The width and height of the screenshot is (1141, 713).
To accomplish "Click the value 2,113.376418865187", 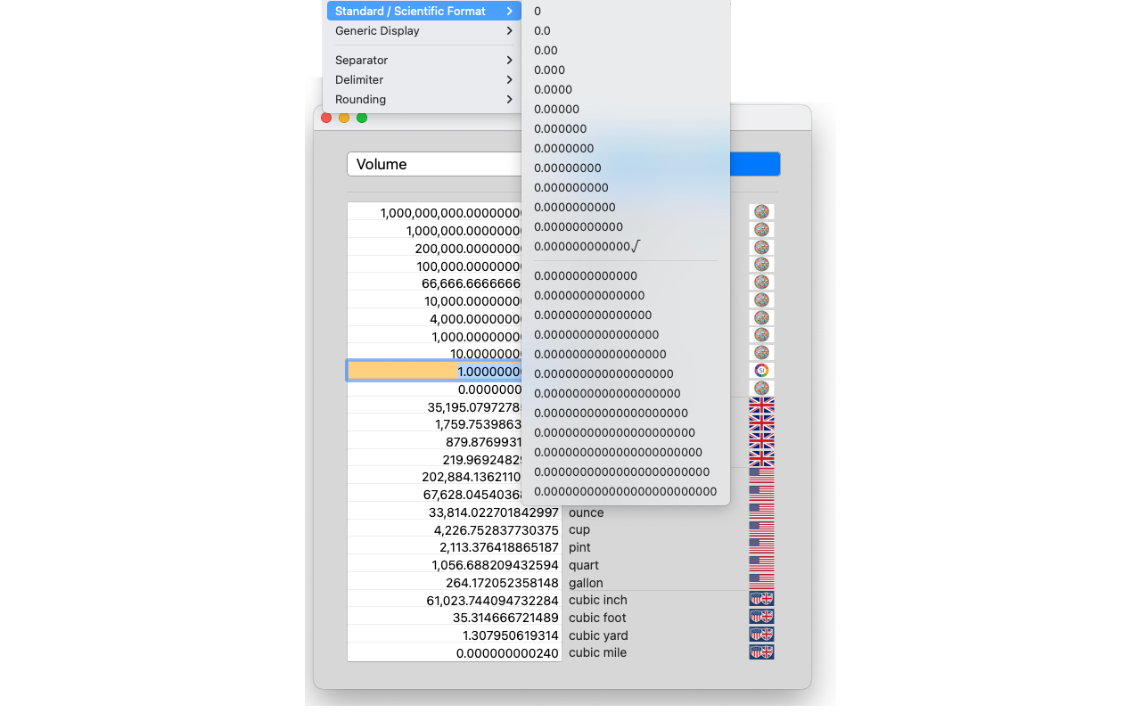I will tap(499, 547).
